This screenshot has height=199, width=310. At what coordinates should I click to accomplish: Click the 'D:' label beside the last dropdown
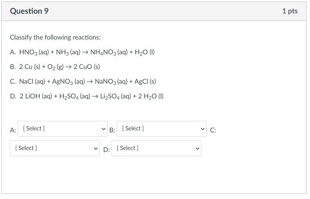107,150
